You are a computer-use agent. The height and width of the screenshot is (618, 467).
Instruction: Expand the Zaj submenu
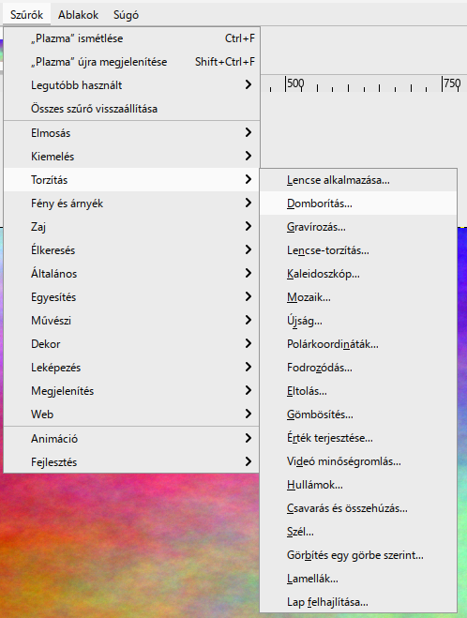[131, 227]
